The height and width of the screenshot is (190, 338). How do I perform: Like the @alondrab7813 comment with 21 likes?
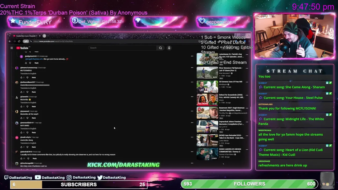tap(21, 159)
